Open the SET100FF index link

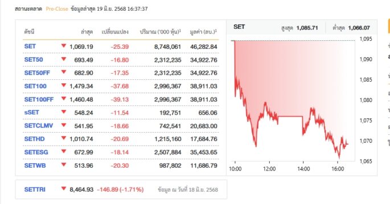[x=39, y=99]
